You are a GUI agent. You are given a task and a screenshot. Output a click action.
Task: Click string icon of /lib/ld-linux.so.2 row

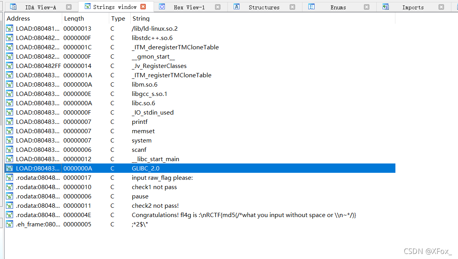pos(10,29)
